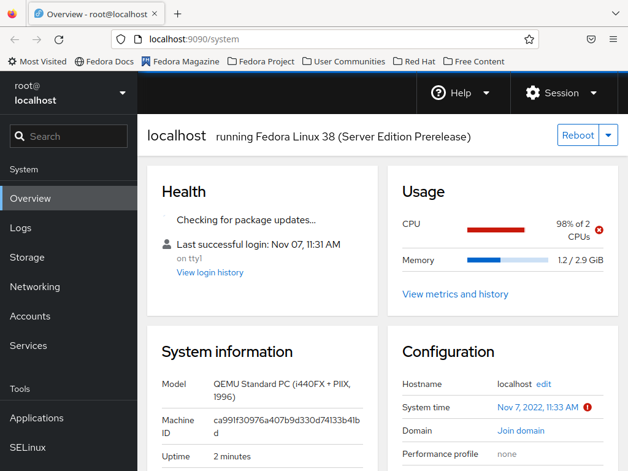Open Services in the sidebar
The image size is (628, 471).
click(x=69, y=346)
